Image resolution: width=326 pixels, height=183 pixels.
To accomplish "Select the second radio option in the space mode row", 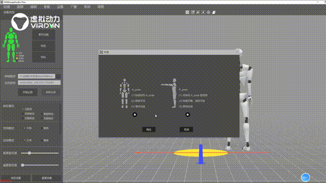I will pos(42,128).
